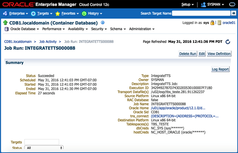Click the Transport Datafile path value
The height and width of the screenshot is (153, 238).
tap(178, 92)
